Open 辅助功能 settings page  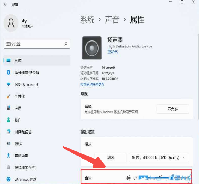(37, 156)
